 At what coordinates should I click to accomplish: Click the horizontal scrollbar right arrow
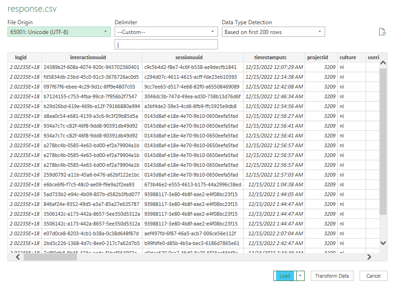point(368,257)
